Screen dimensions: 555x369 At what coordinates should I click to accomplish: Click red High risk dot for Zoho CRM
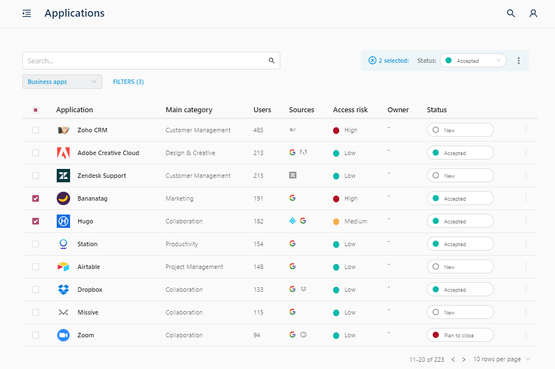(x=336, y=131)
